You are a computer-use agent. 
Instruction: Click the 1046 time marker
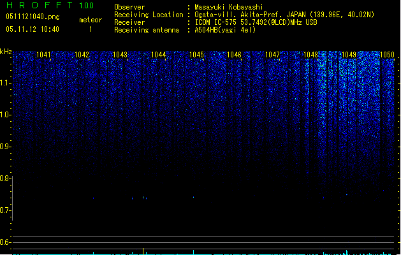click(234, 55)
